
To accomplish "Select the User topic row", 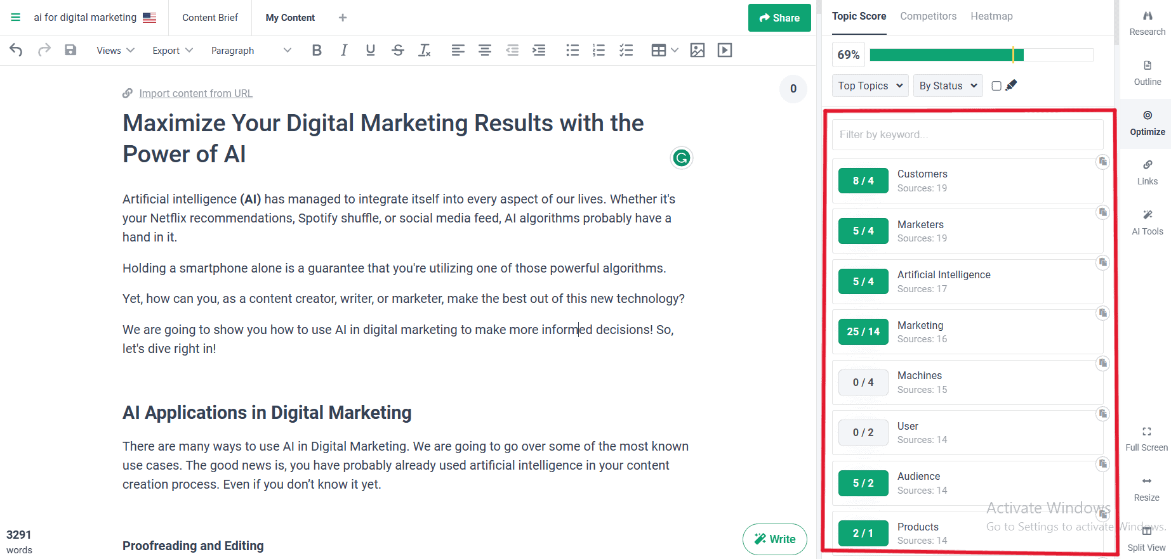I will [967, 432].
